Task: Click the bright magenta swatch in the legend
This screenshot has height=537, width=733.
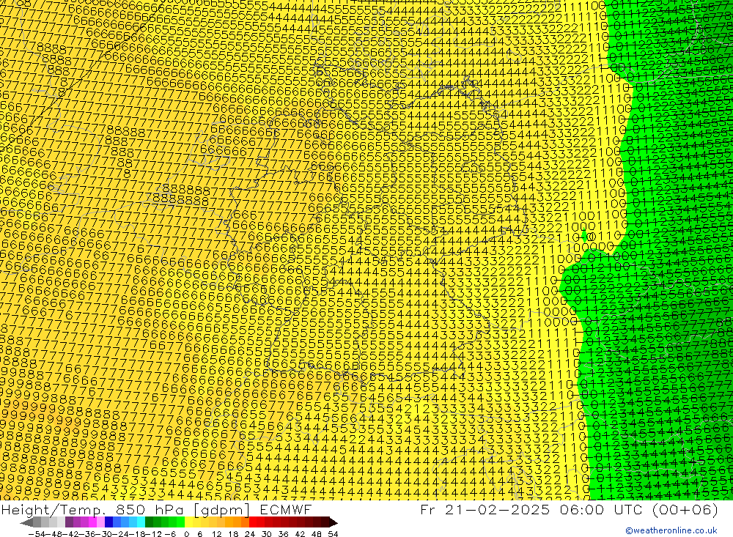Action: coord(92,522)
